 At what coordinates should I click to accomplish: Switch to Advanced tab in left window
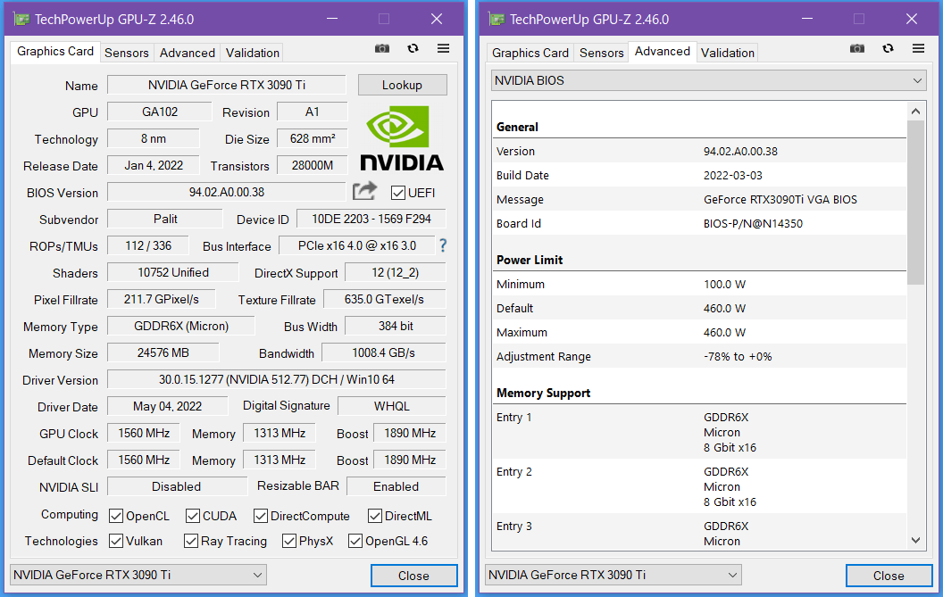click(x=187, y=53)
